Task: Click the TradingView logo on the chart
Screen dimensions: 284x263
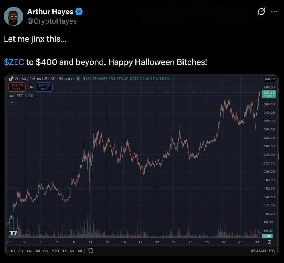Action: (13, 232)
